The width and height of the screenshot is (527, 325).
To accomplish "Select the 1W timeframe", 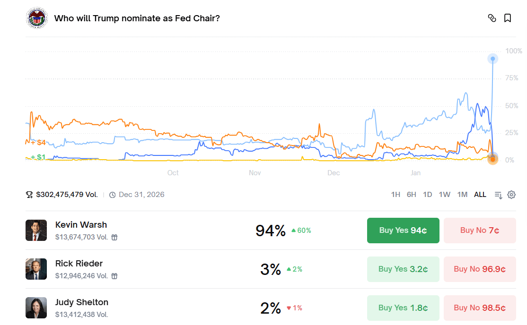I will pos(444,195).
